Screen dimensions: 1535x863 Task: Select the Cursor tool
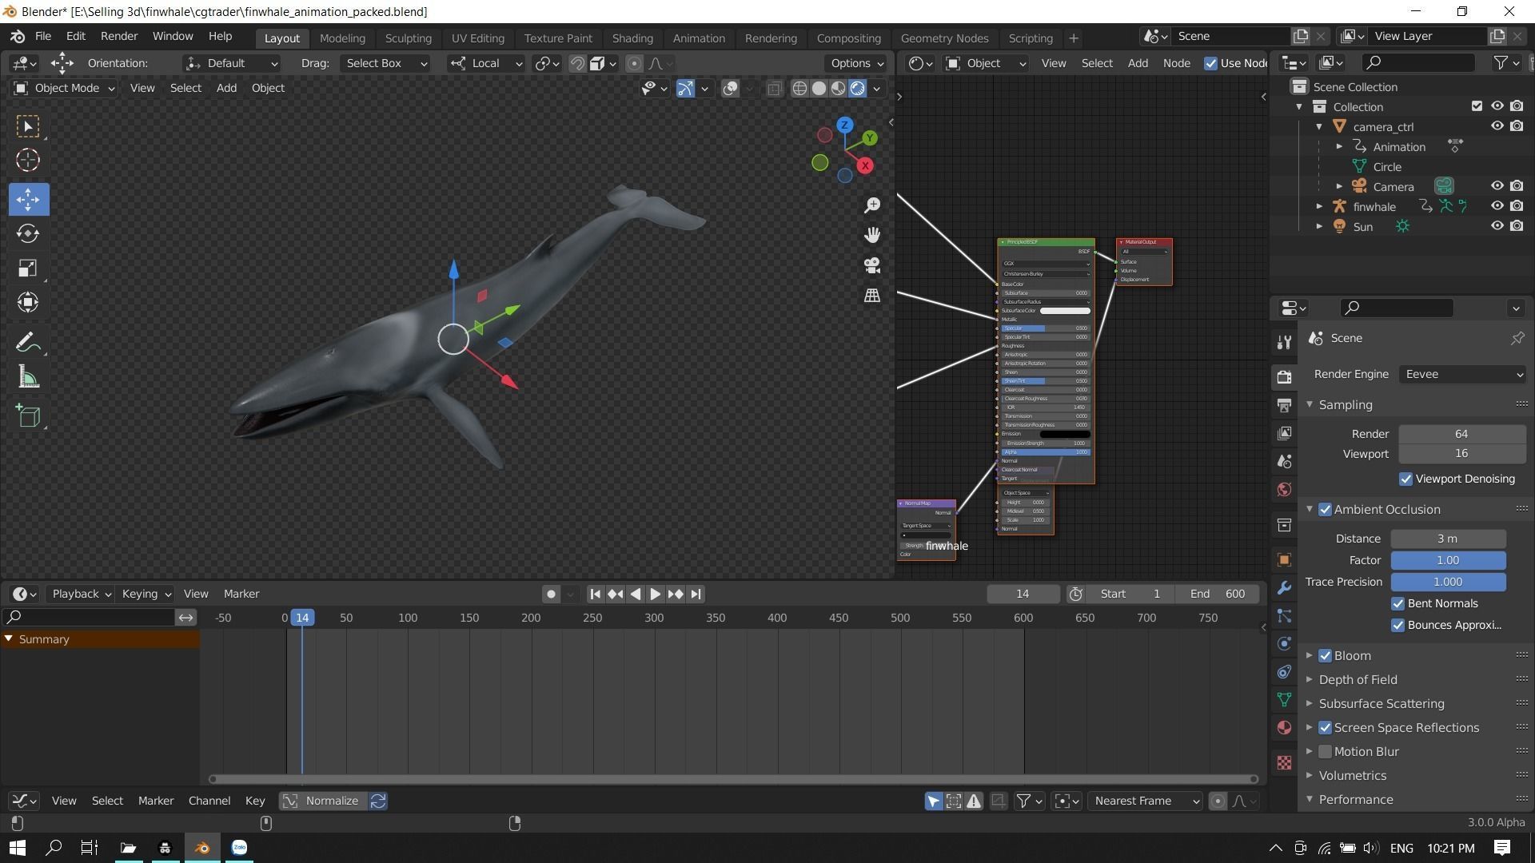(28, 160)
